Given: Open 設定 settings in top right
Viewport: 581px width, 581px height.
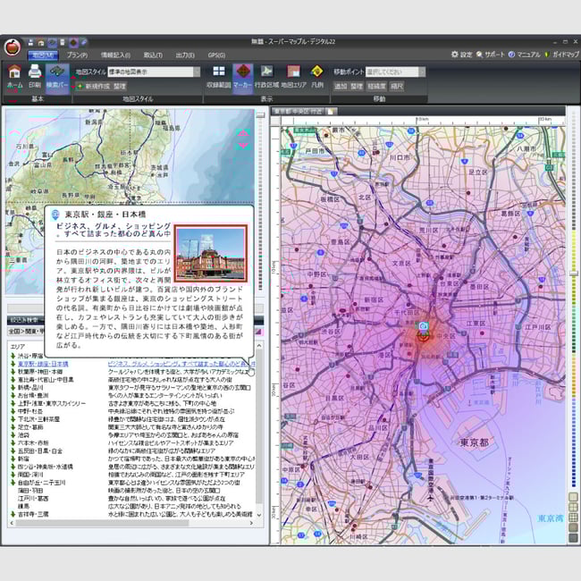Looking at the screenshot, I should [461, 55].
